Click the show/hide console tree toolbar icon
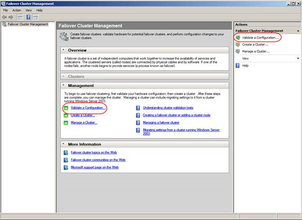Image resolution: width=302 pixels, height=220 pixels. coord(20,17)
